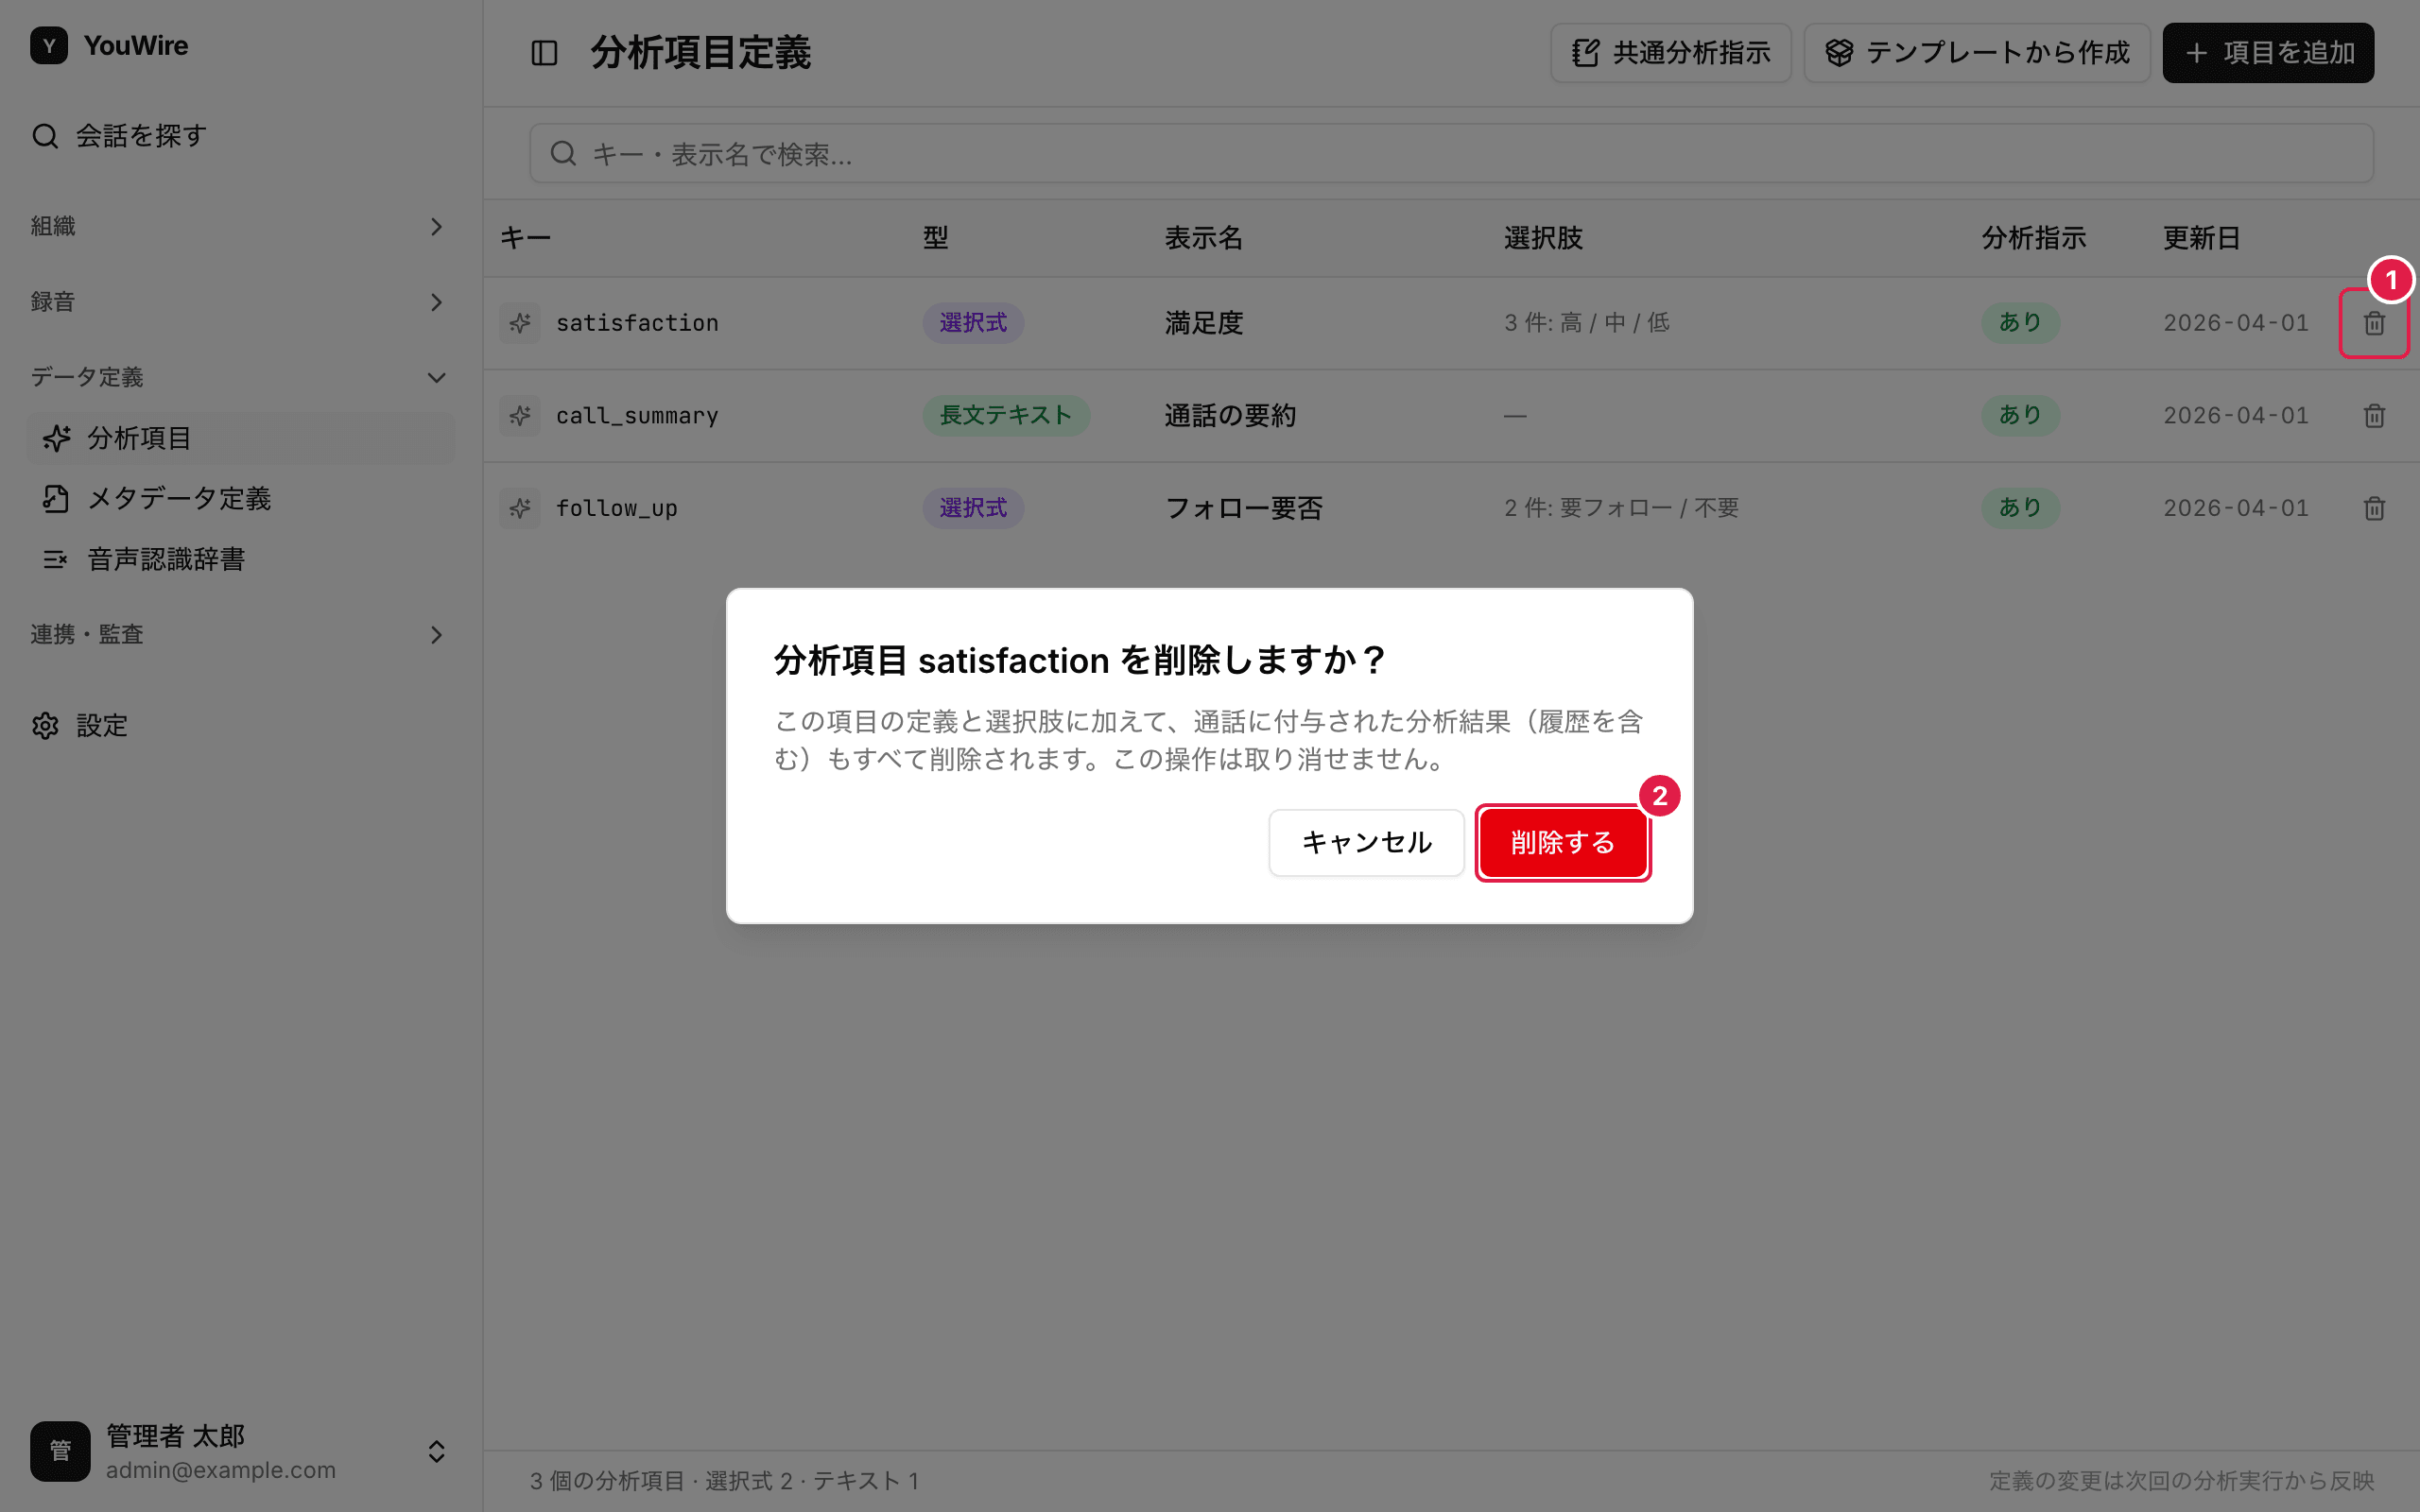Screen dimensions: 2420x1512
Task: Click the satisfaction key text
Action: tap(637, 323)
